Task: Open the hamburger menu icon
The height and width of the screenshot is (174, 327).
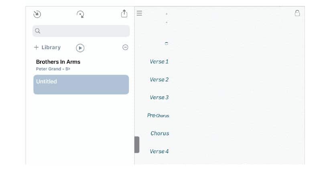Action: pyautogui.click(x=139, y=13)
